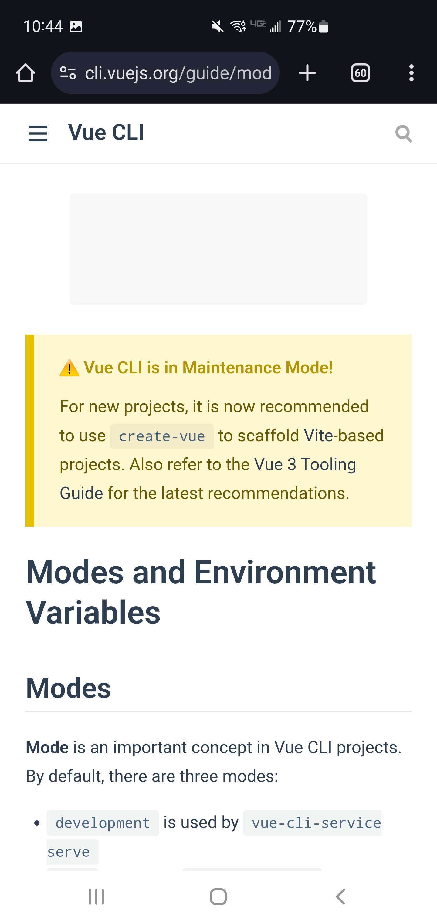Open a new tab with plus icon
Image resolution: width=437 pixels, height=922 pixels.
(307, 73)
